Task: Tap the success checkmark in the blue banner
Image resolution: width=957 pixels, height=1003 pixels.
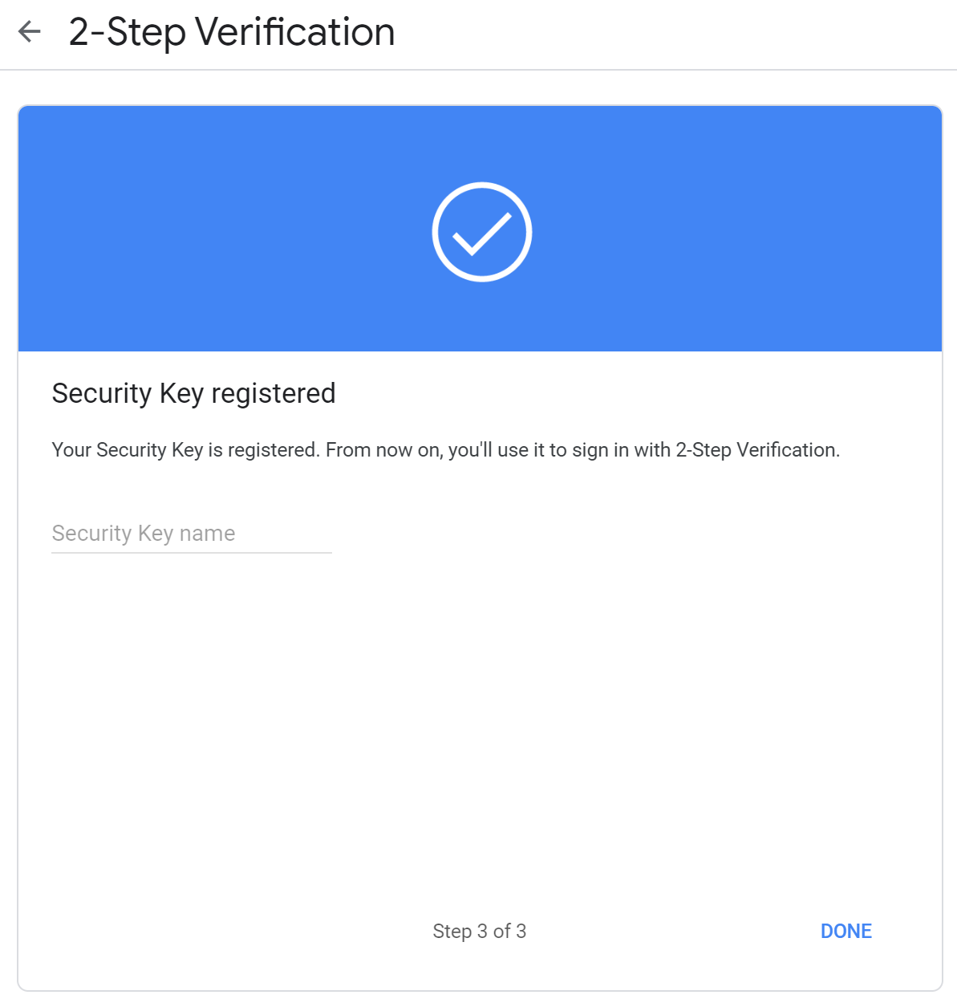Action: click(x=481, y=232)
